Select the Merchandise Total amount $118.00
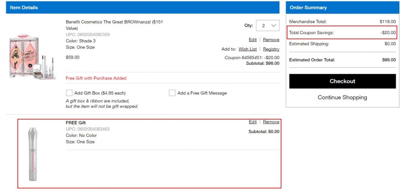Image resolution: width=408 pixels, height=196 pixels. point(388,22)
